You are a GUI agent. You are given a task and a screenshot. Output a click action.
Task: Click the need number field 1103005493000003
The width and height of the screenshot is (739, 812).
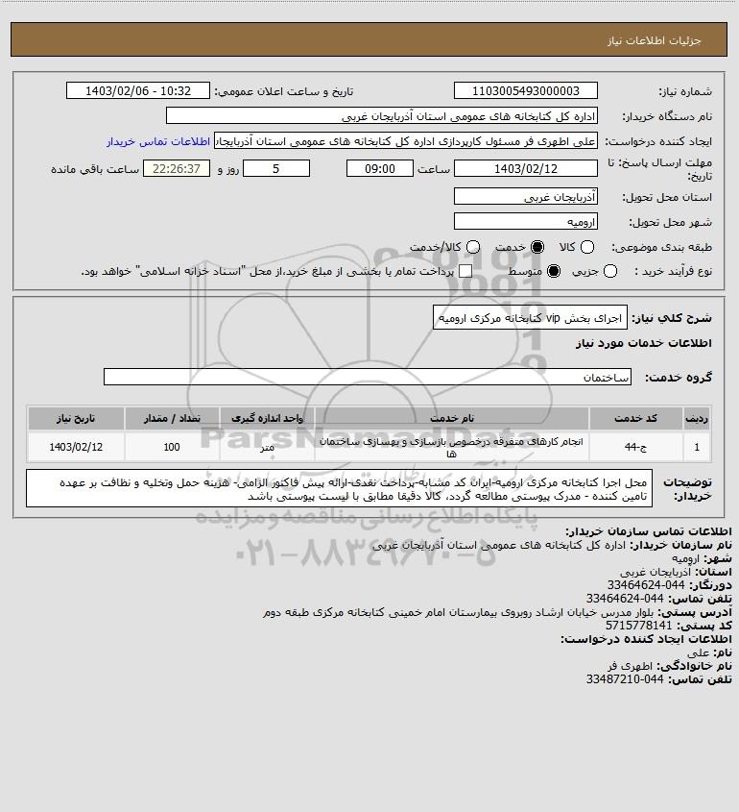point(525,90)
